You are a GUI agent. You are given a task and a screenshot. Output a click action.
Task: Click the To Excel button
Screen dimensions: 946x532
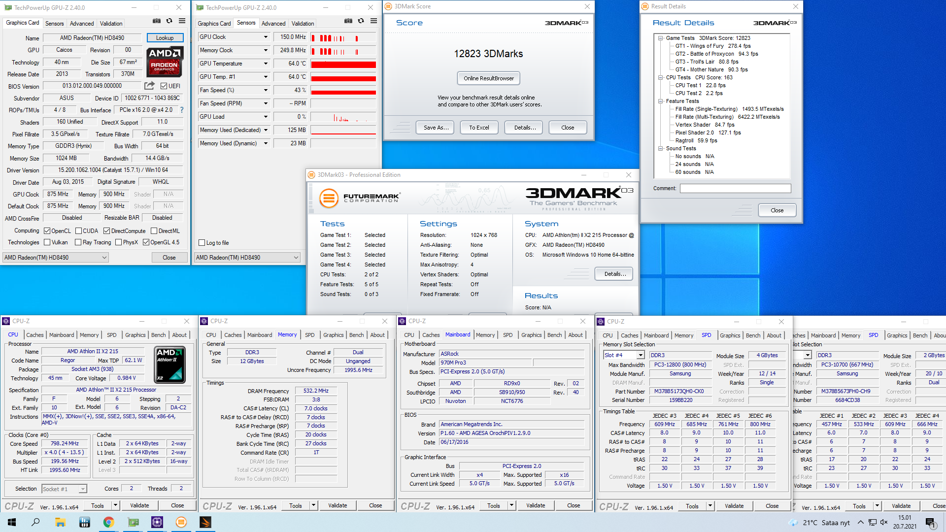point(479,128)
